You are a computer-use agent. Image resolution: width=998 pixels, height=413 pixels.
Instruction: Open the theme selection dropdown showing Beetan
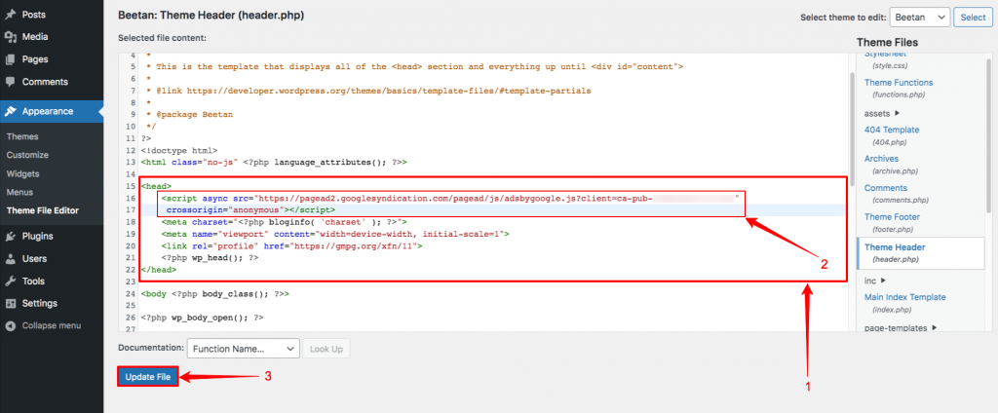[x=920, y=18]
